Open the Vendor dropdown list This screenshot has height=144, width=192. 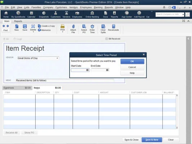coord(57,58)
